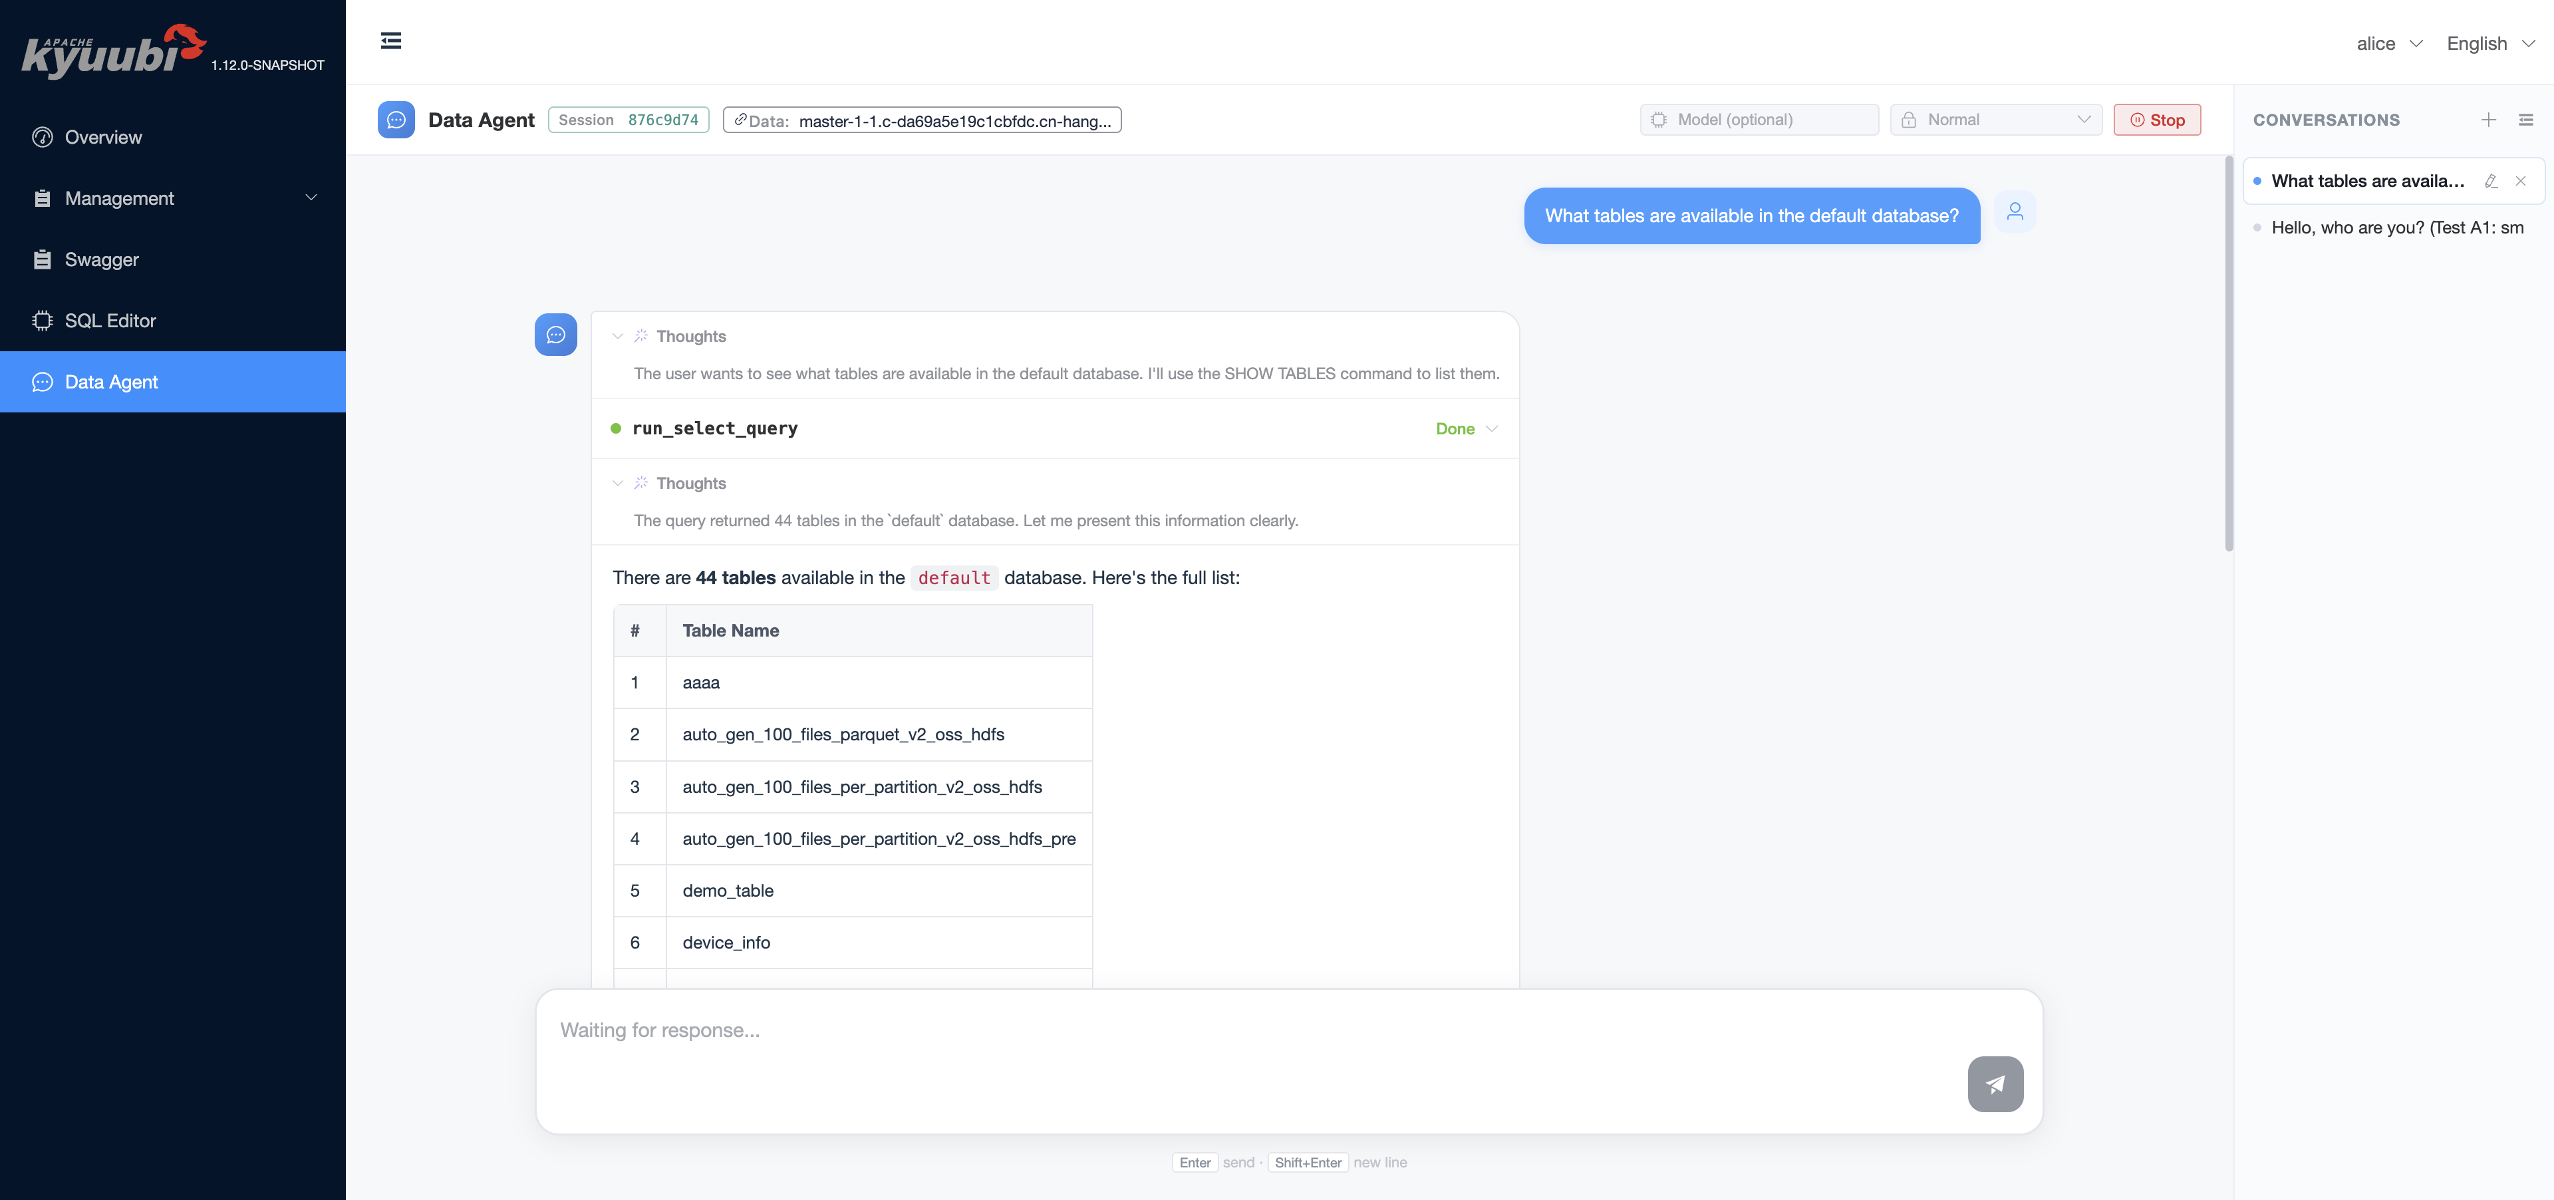Click the run_select_query tool name
This screenshot has width=2554, height=1200.
tap(715, 428)
